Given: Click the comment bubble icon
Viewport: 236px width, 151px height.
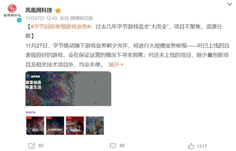Looking at the screenshot, I should [x=113, y=146].
